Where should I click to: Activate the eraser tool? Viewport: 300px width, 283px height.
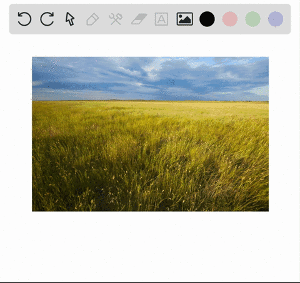click(x=139, y=19)
